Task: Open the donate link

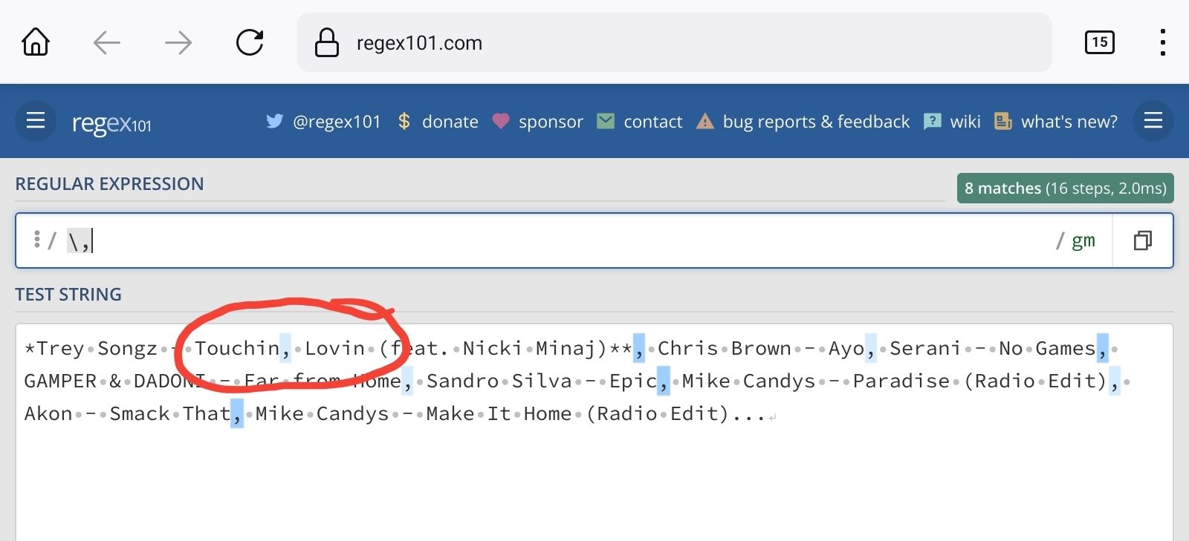Action: pos(449,122)
